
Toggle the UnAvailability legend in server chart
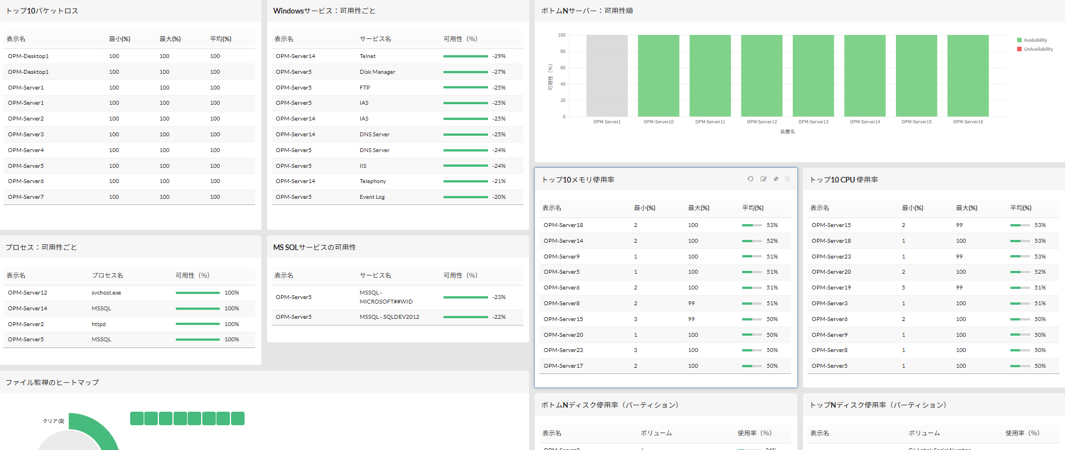pyautogui.click(x=1035, y=49)
